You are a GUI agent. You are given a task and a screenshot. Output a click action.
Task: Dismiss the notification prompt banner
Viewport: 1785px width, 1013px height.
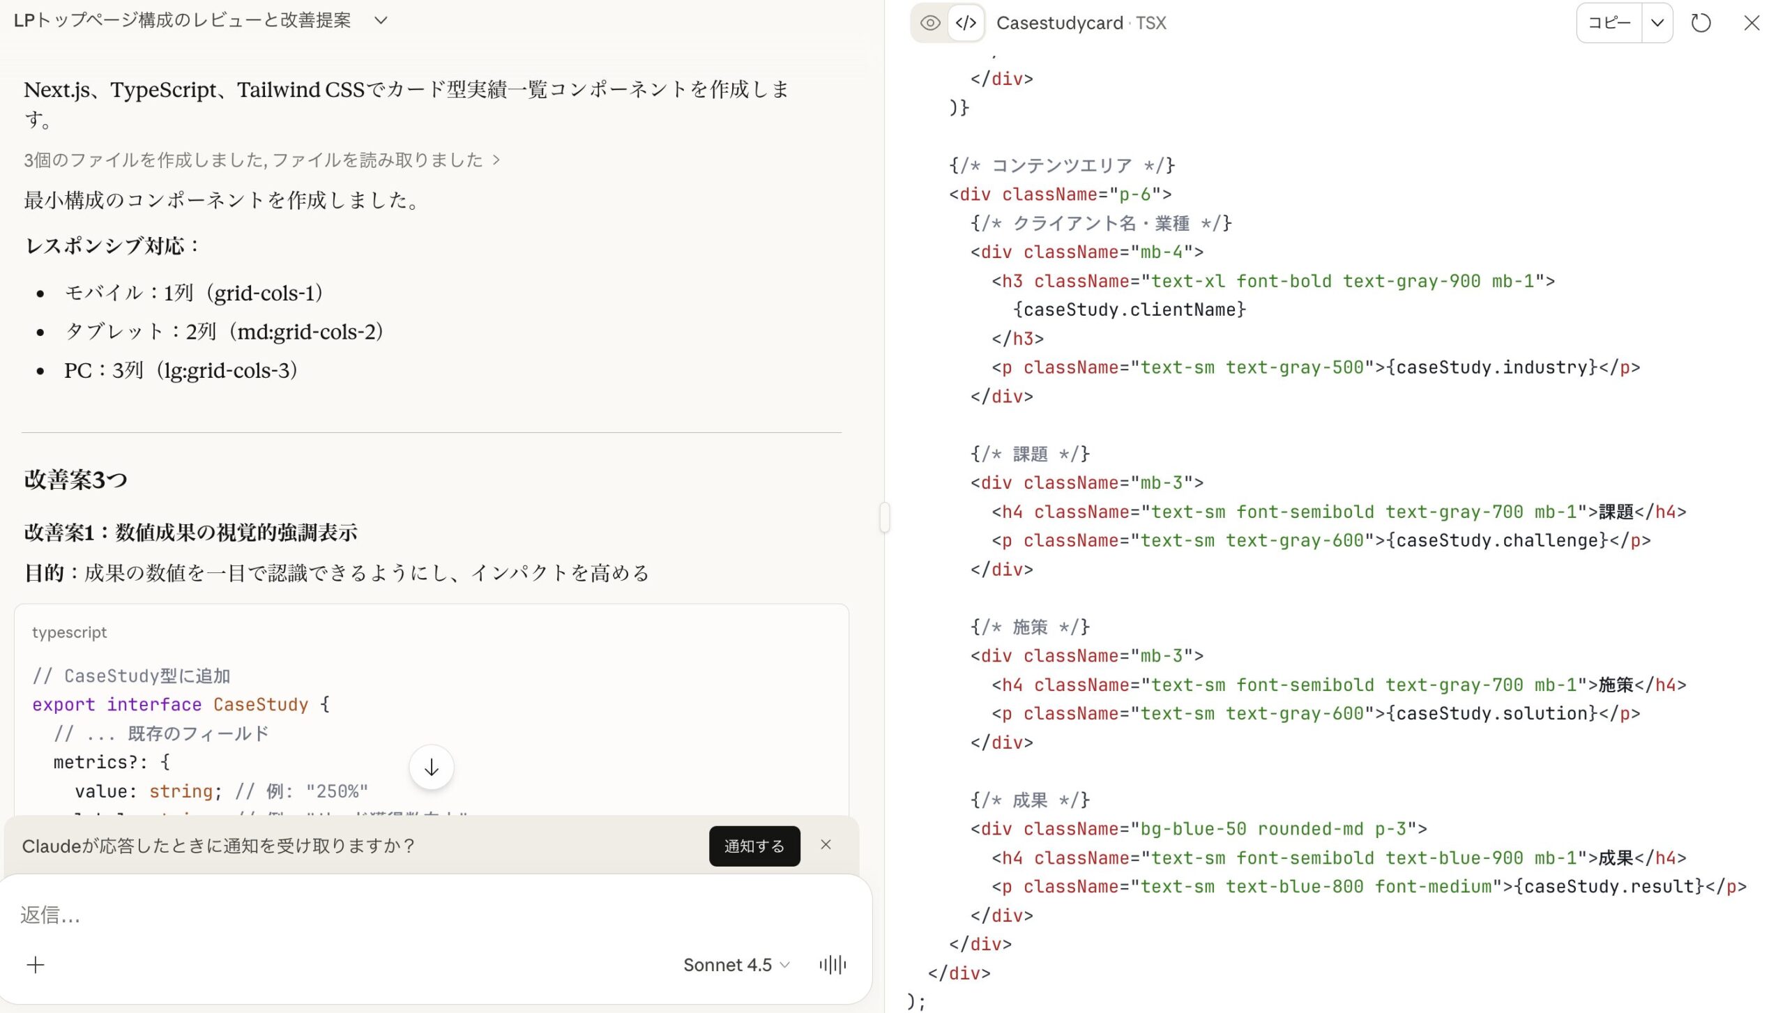[x=826, y=845]
